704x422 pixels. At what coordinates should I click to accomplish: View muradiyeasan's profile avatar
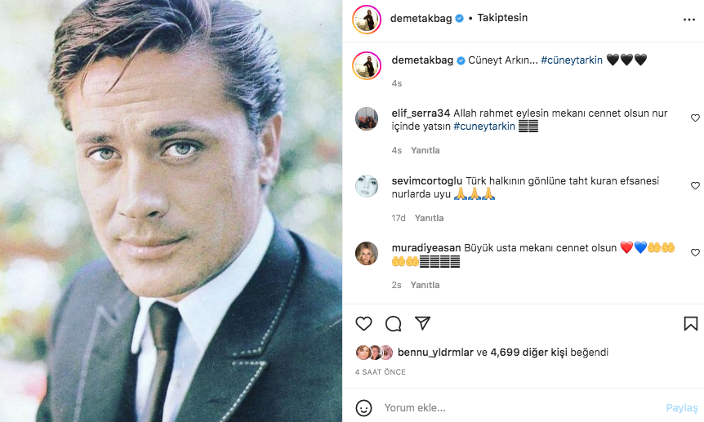click(367, 254)
